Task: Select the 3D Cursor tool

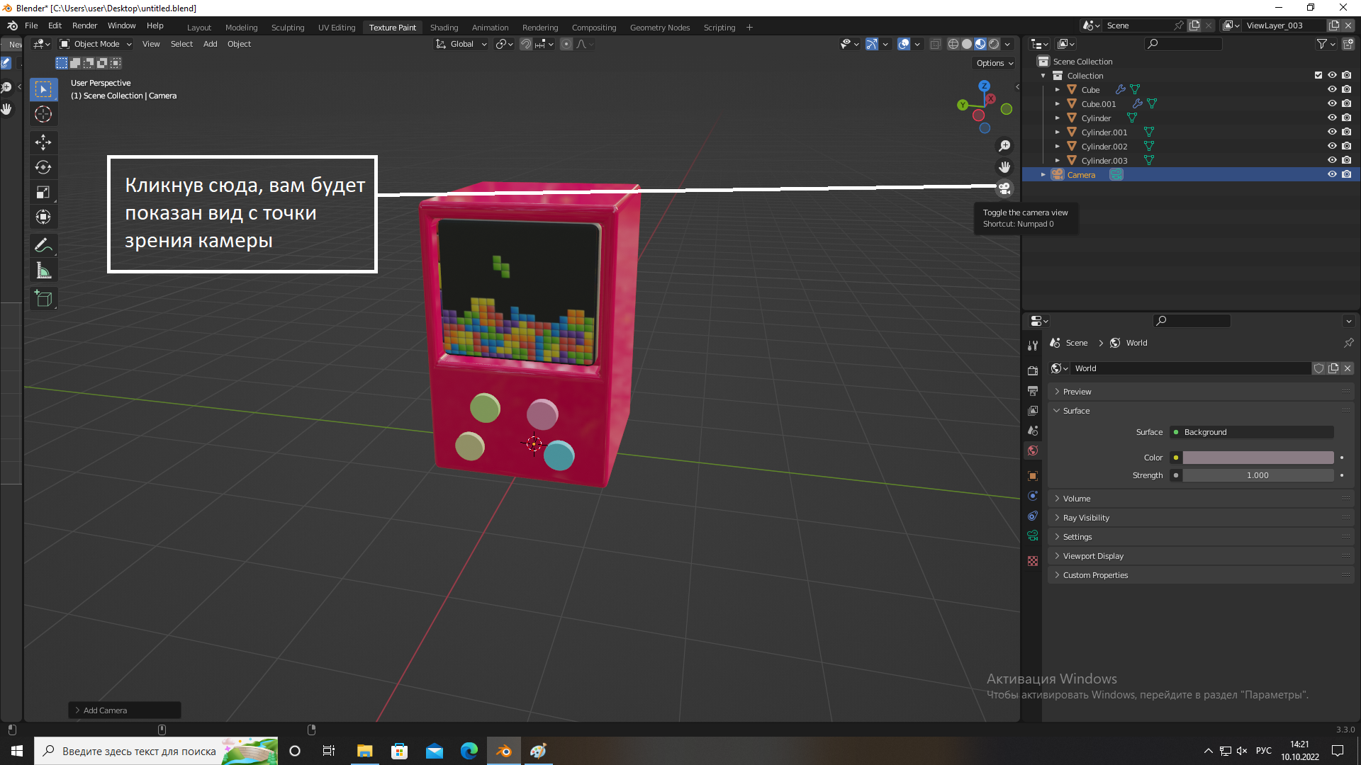Action: click(x=43, y=114)
